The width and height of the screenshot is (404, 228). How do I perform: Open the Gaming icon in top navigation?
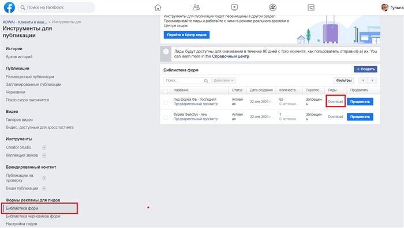(311, 7)
